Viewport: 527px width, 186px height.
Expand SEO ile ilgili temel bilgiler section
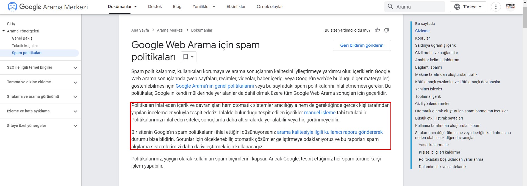coord(41,68)
